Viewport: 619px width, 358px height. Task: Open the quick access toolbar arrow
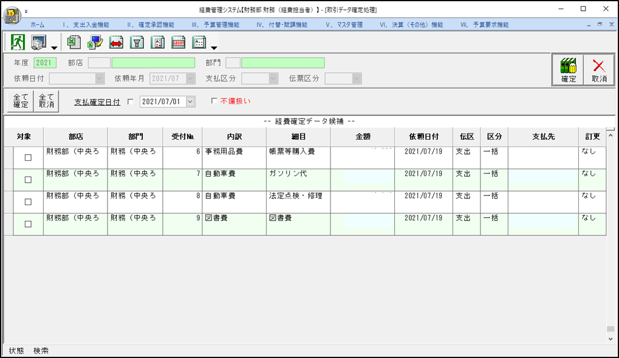point(26,12)
